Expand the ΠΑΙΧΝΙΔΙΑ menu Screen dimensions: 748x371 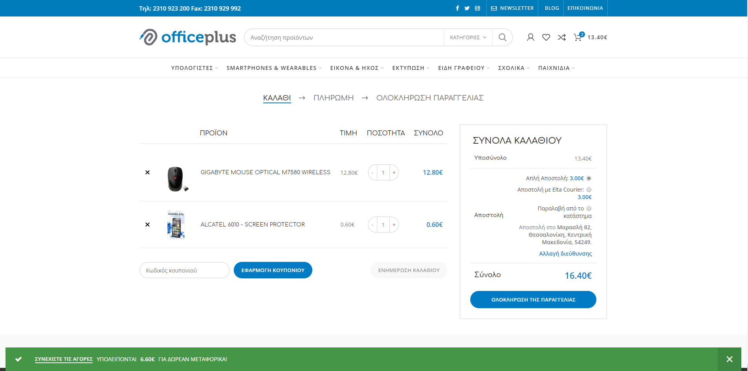[556, 68]
